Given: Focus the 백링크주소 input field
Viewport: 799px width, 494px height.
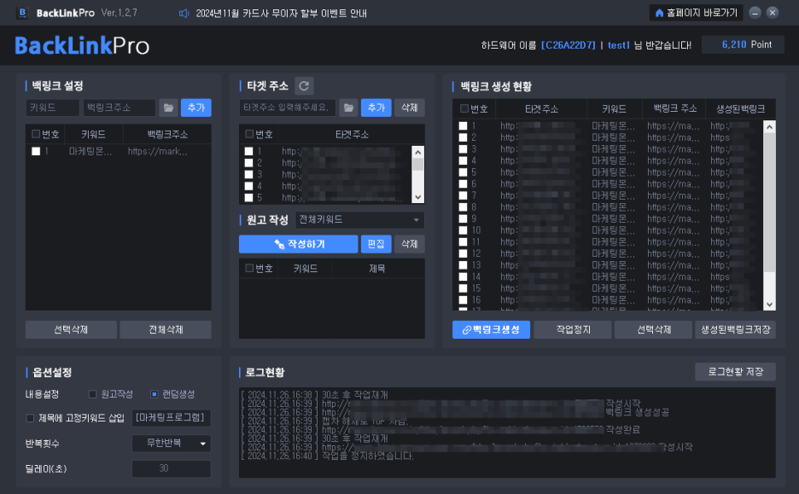Looking at the screenshot, I should pos(120,108).
